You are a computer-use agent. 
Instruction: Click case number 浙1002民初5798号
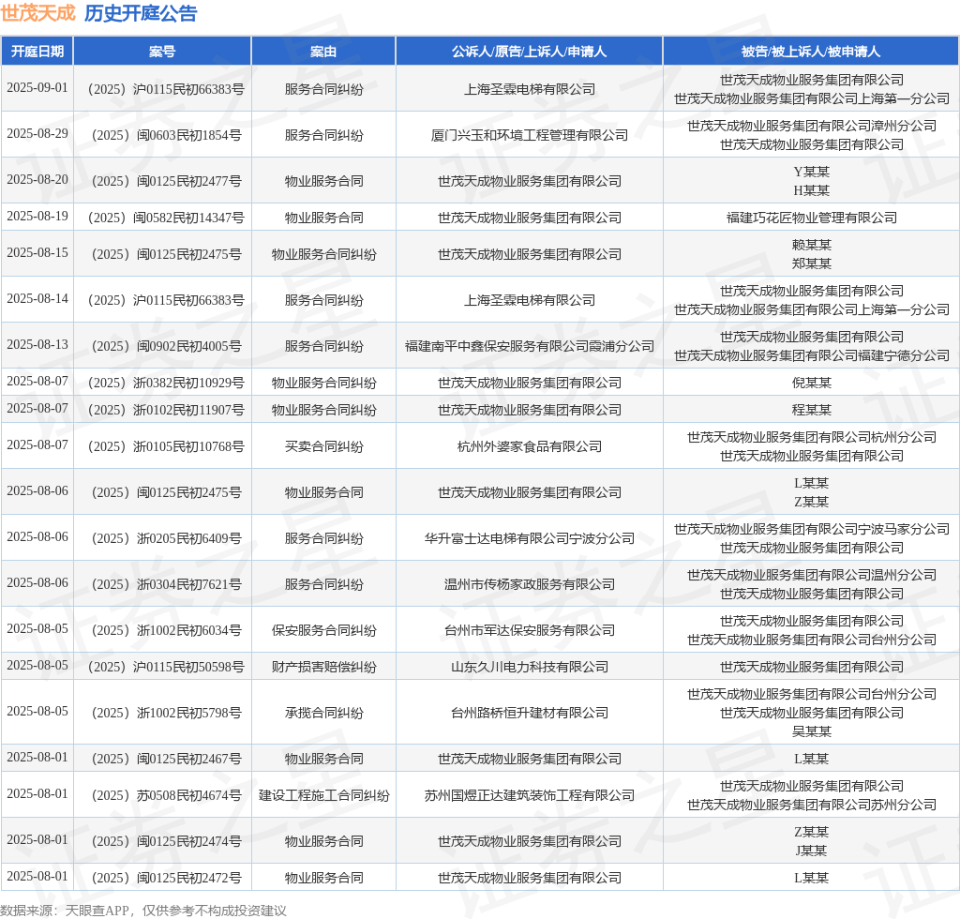point(166,714)
